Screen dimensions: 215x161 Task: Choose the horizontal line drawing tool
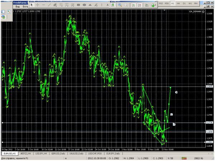(x=43, y=5)
